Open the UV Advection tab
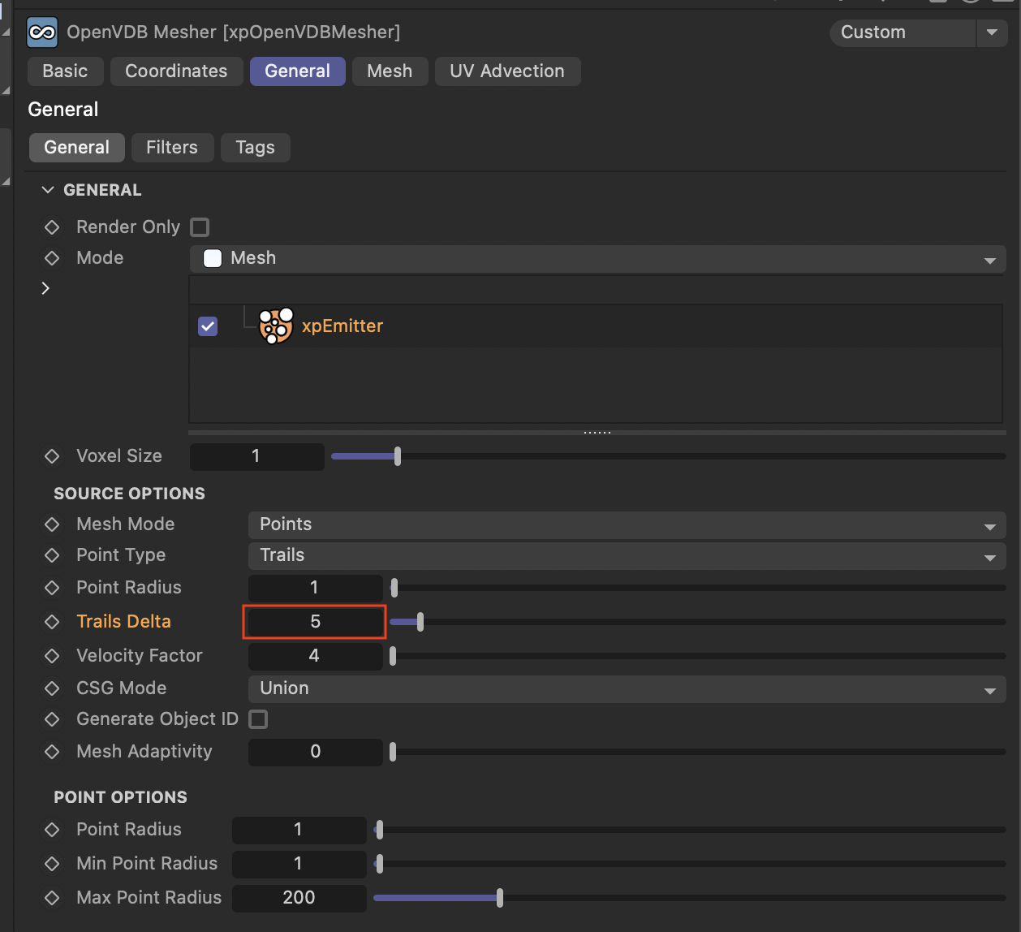 tap(507, 71)
